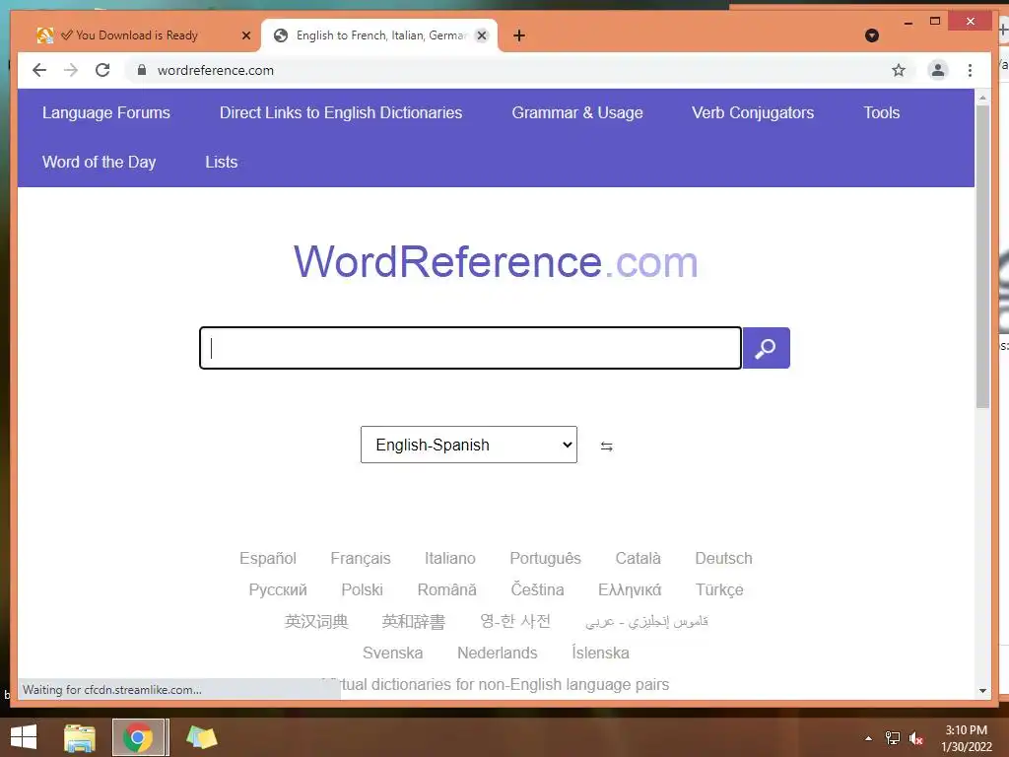Viewport: 1009px width, 757px height.
Task: Close the English to French tab
Action: point(481,35)
